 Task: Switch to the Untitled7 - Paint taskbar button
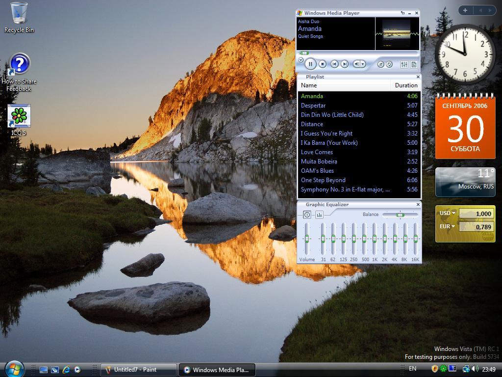[x=139, y=370]
